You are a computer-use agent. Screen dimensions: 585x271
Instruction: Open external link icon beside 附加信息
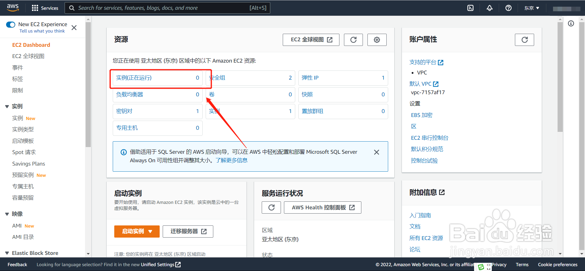(442, 192)
